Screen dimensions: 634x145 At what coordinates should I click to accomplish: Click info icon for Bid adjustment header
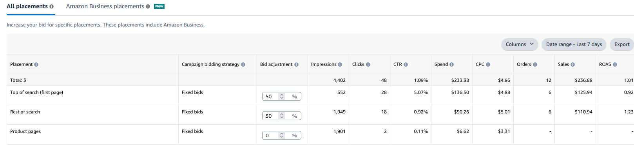296,65
